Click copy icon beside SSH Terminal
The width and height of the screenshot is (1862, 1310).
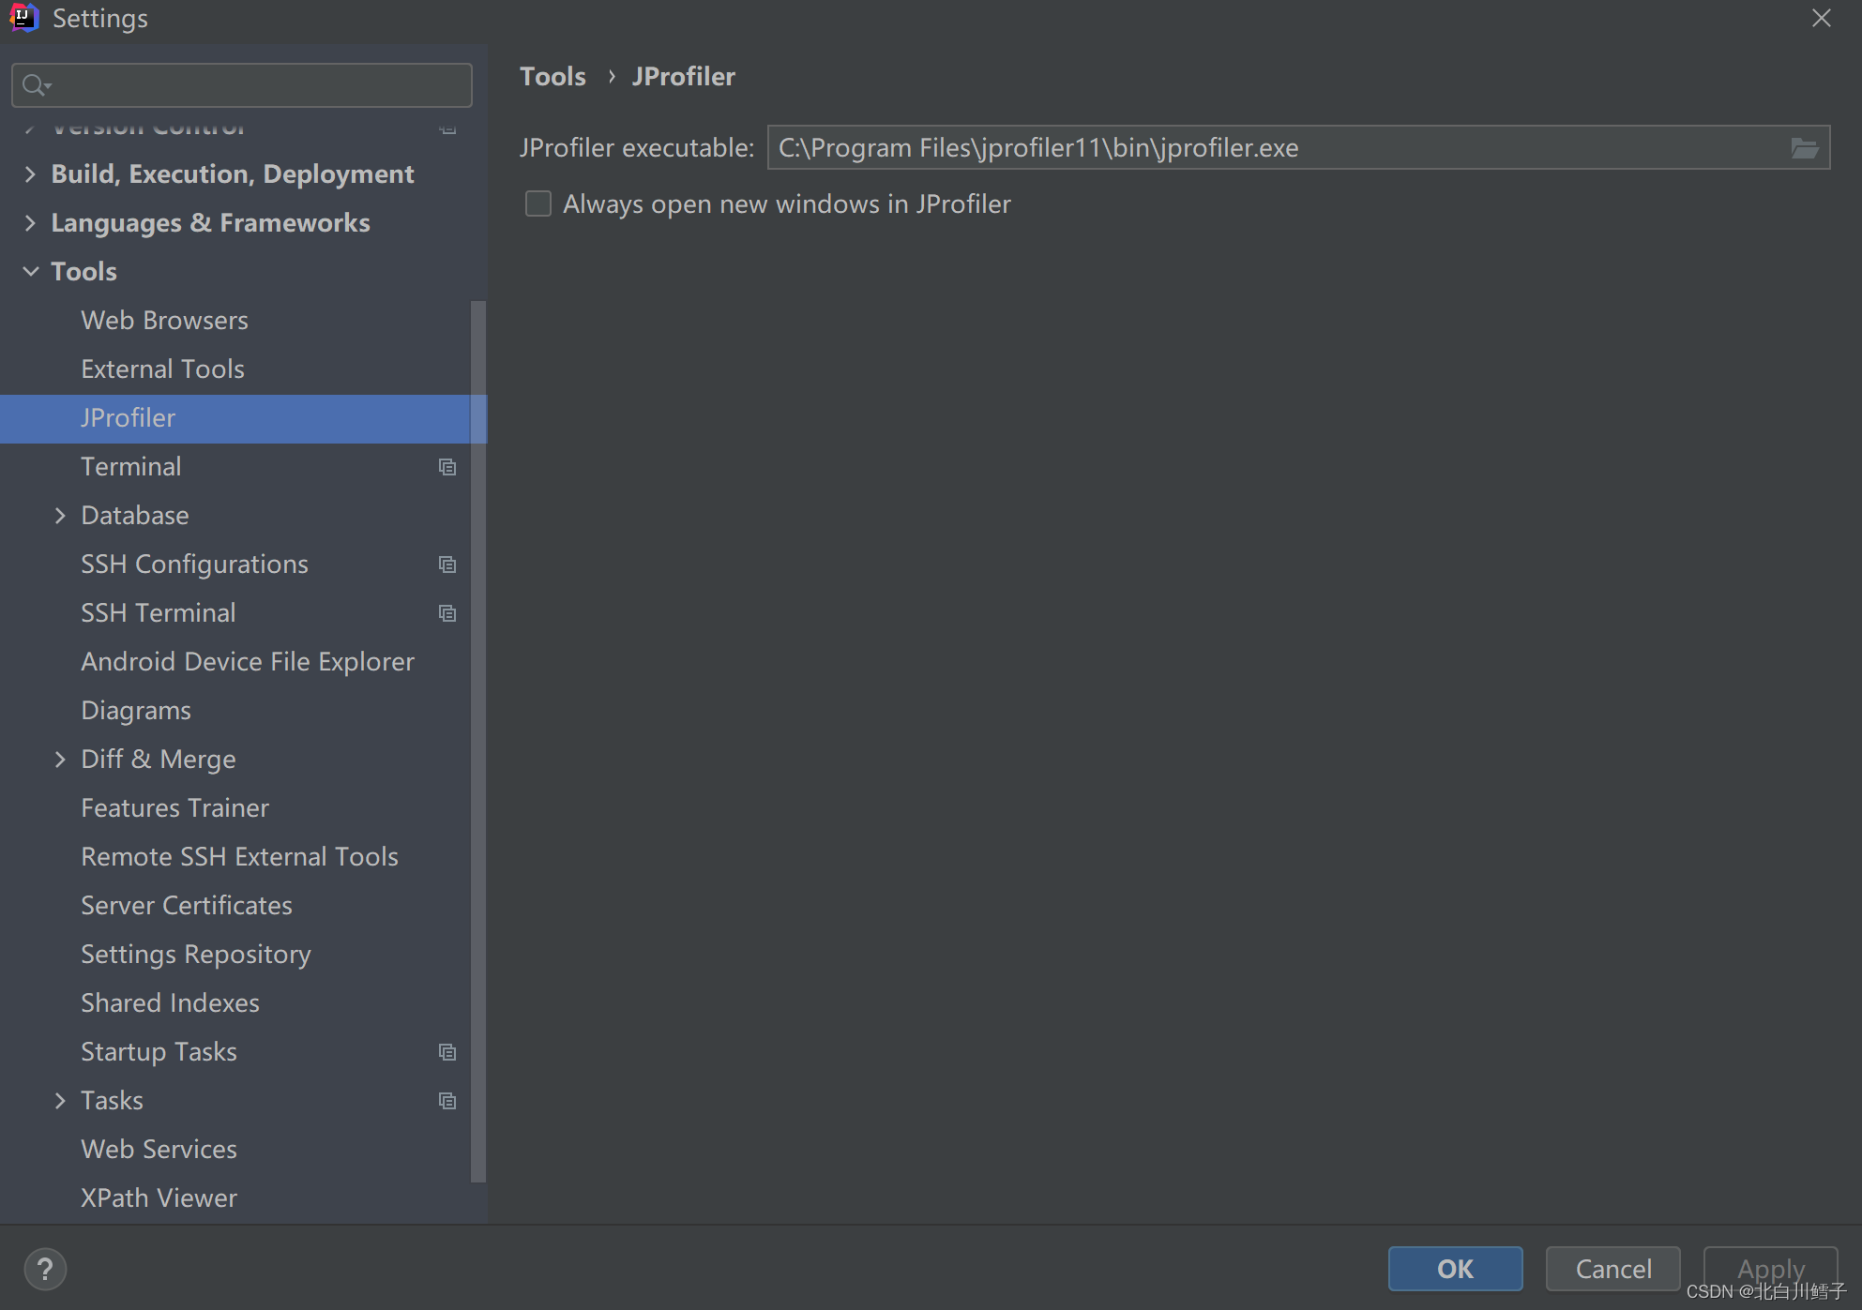pos(447,612)
